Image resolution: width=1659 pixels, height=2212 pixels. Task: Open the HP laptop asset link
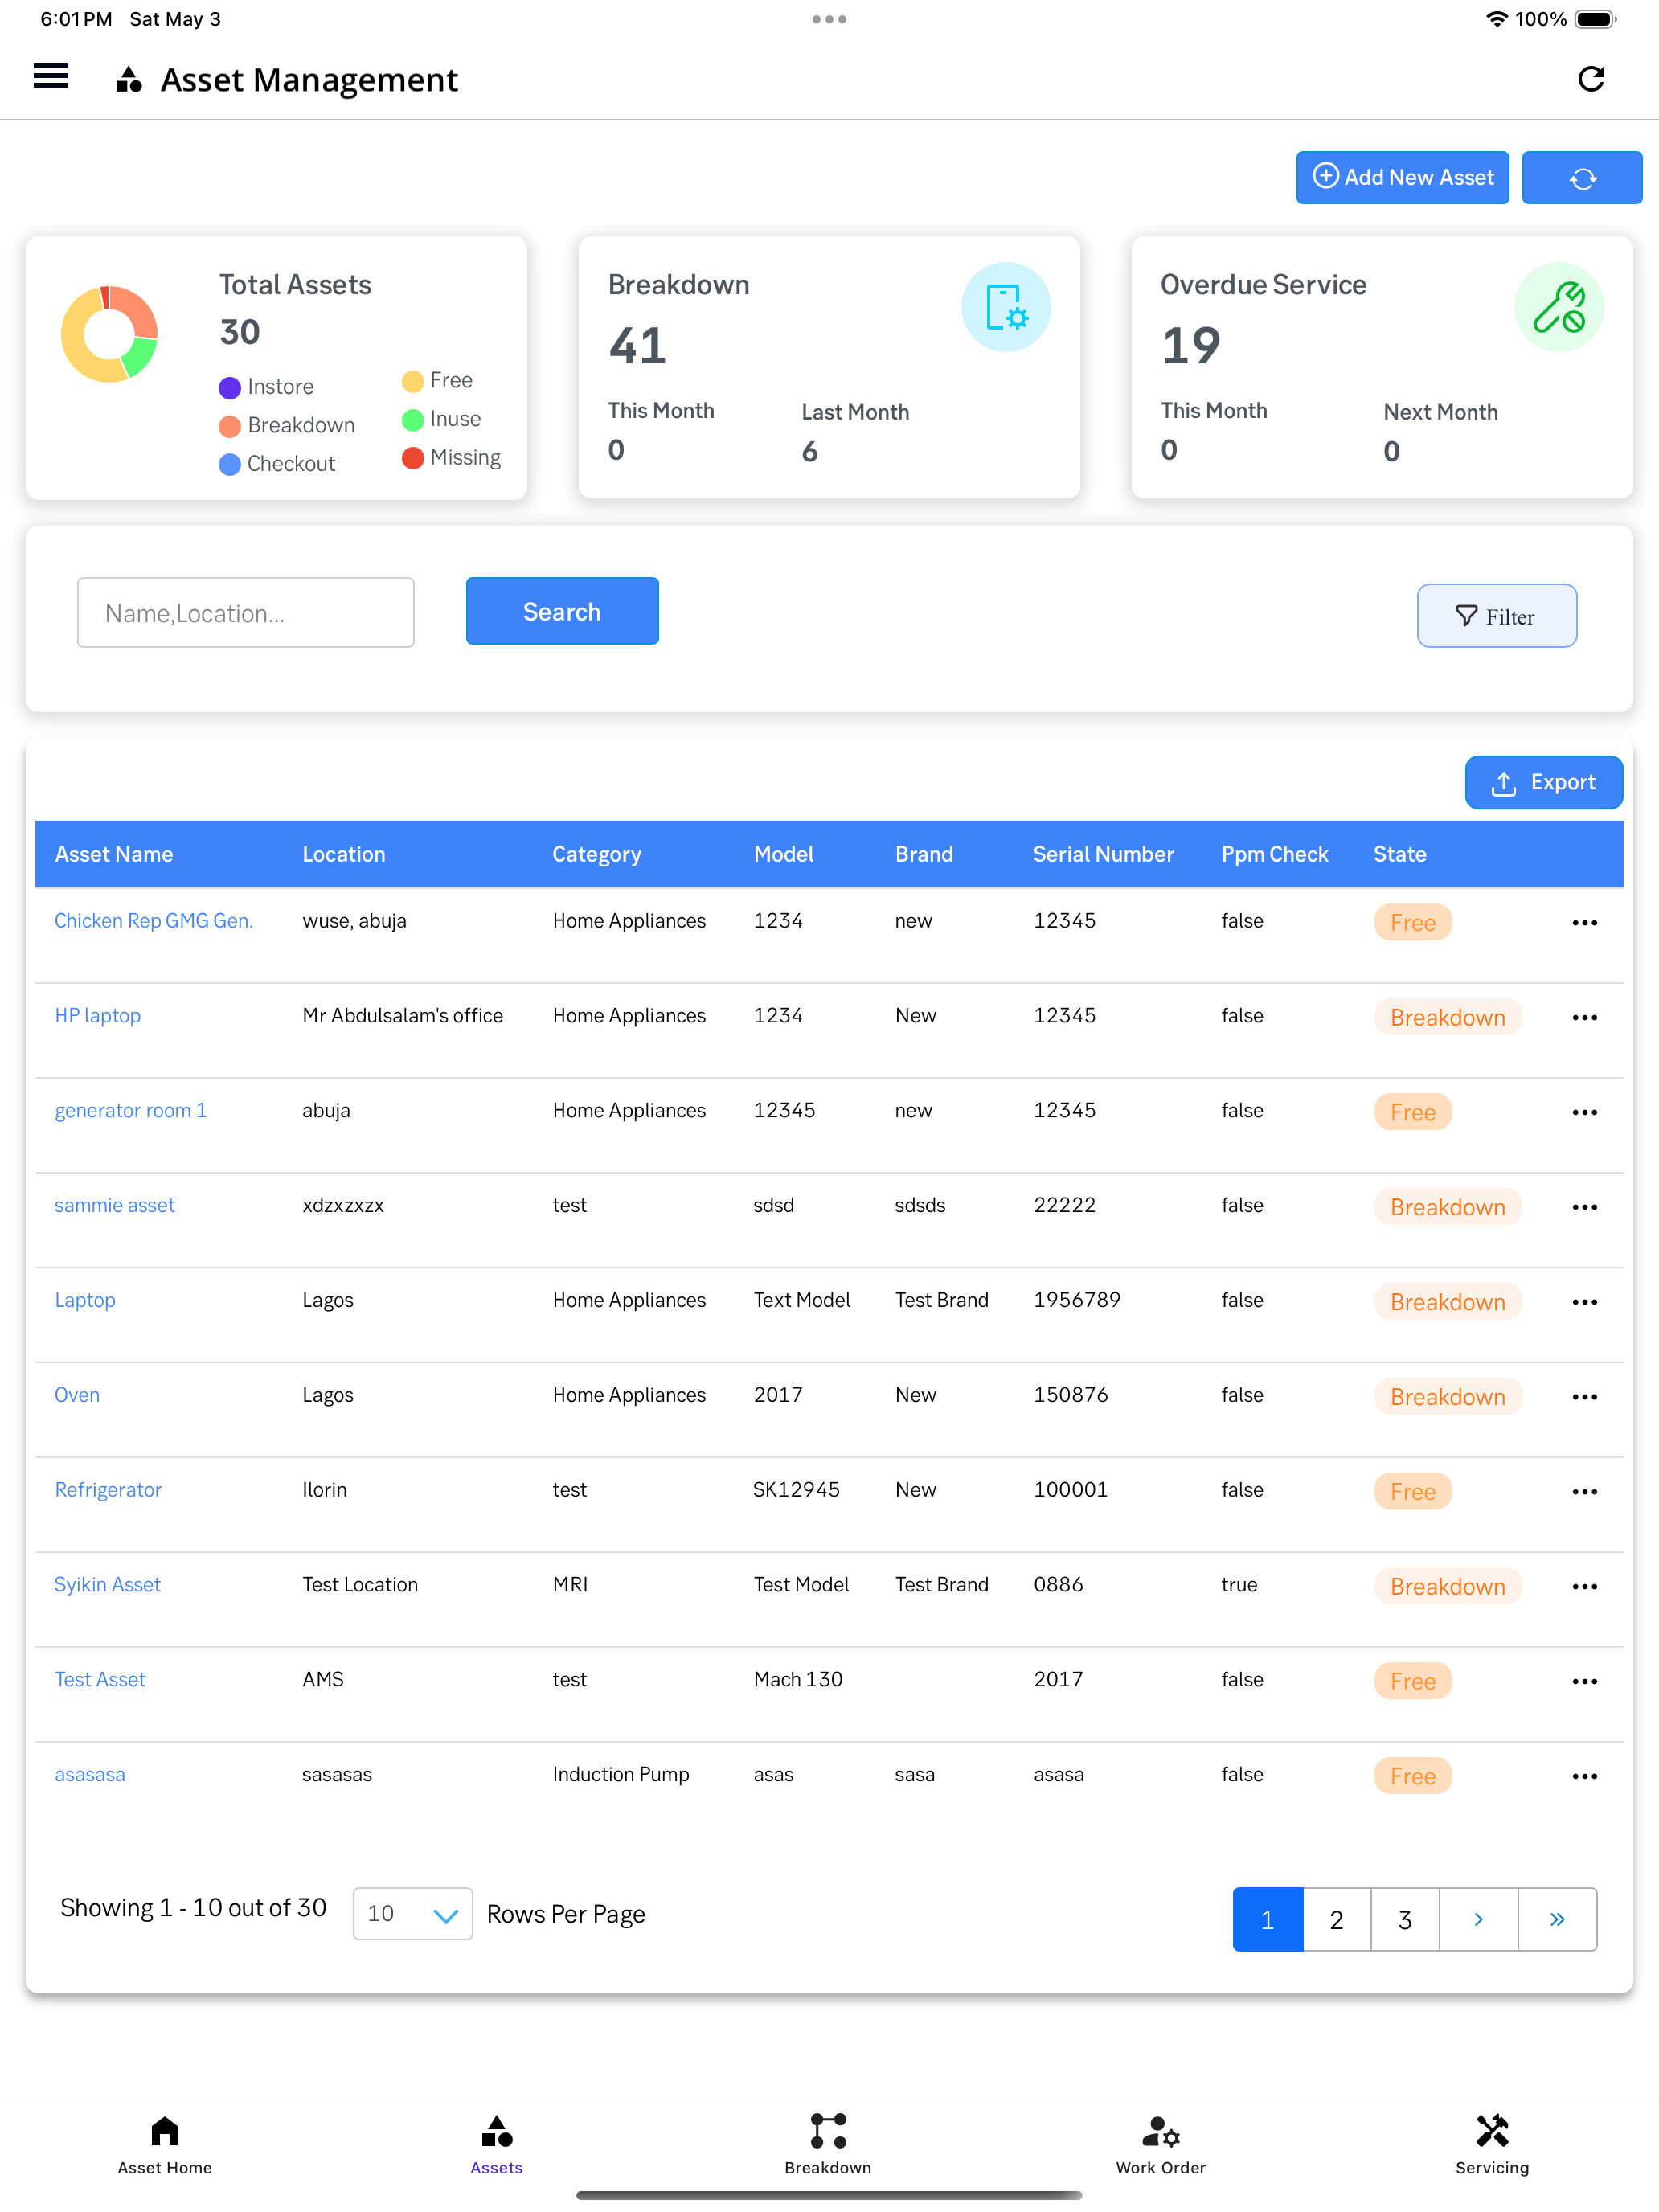(97, 1015)
